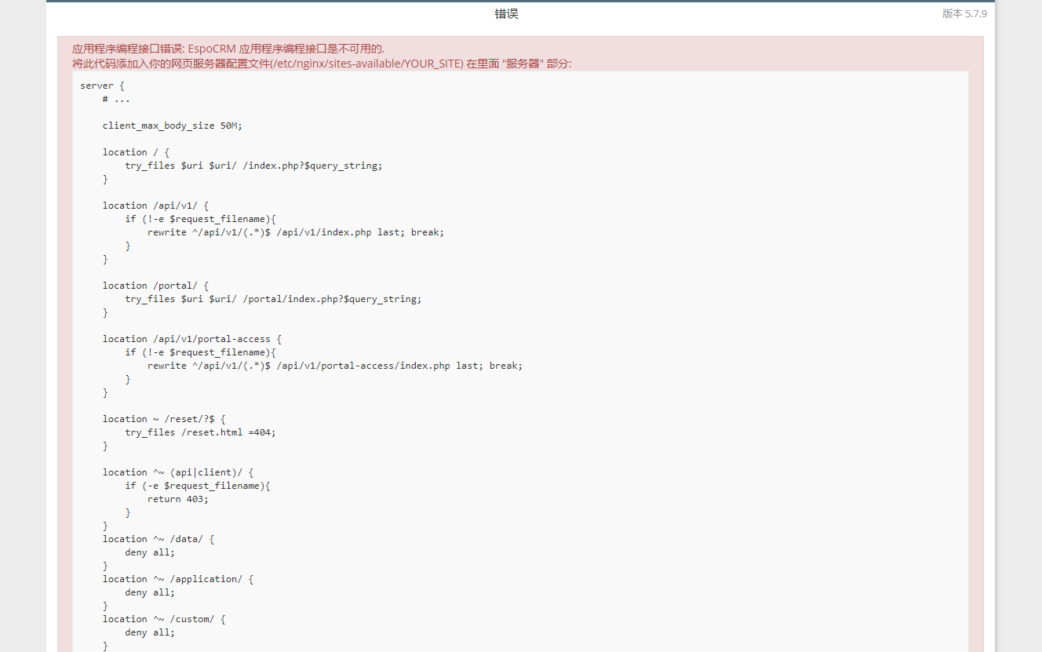Click the "location ~ /reset/?$ {" line
This screenshot has width=1042, height=652.
(164, 419)
